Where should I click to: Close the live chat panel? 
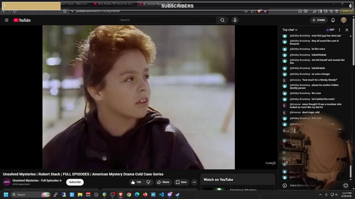tap(347, 30)
